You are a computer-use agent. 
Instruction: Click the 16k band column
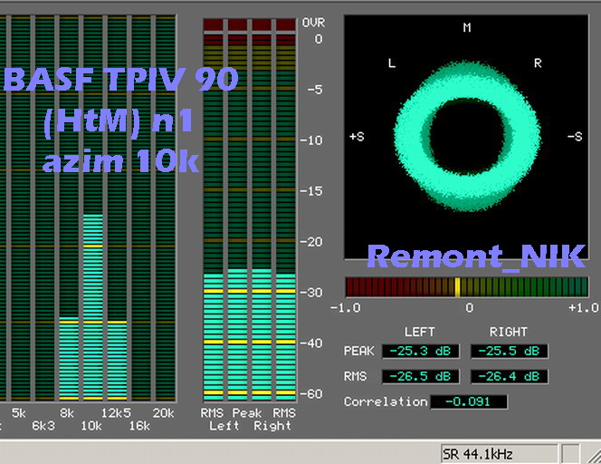click(140, 272)
